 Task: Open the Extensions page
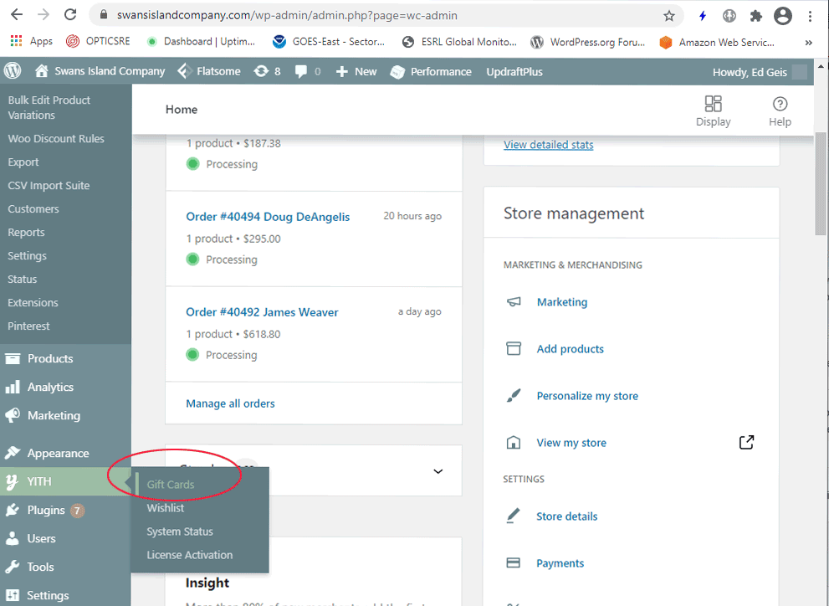click(x=33, y=302)
